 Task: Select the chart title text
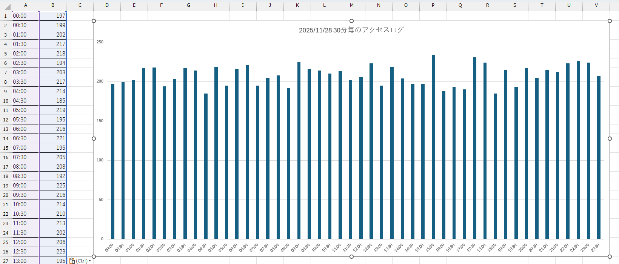[x=351, y=30]
